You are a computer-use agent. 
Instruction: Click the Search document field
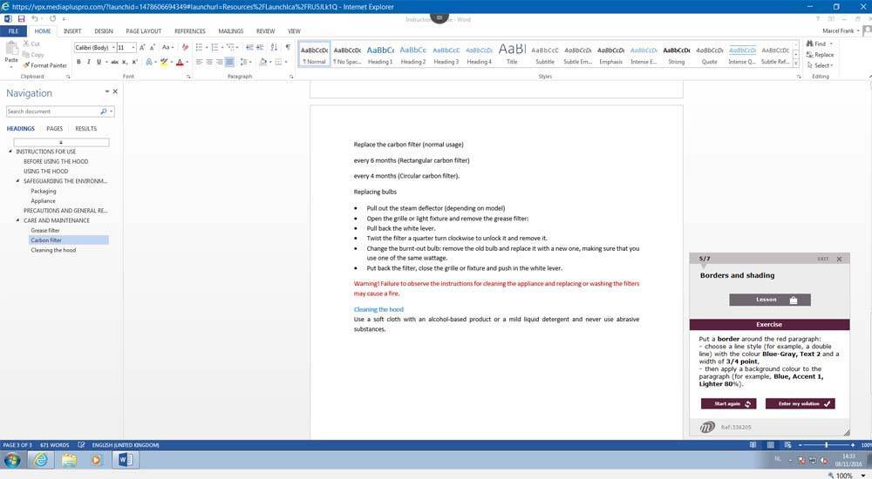click(52, 111)
